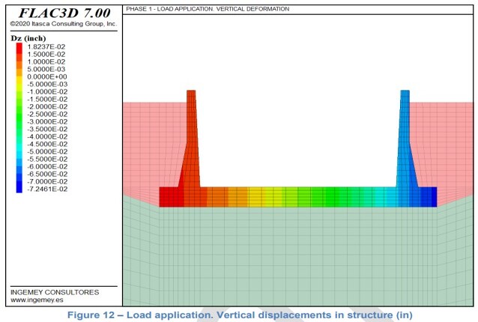Click the Figure 12 caption text
Viewport: 478px width, 322px height.
240,315
